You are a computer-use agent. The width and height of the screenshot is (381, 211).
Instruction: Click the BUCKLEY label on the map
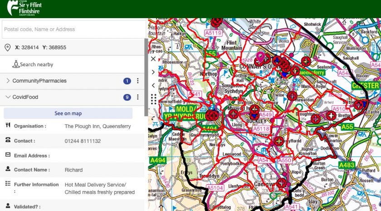point(256,121)
